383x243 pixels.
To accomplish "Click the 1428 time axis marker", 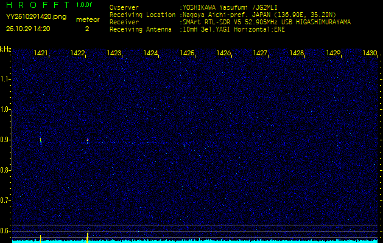I will tap(297, 53).
